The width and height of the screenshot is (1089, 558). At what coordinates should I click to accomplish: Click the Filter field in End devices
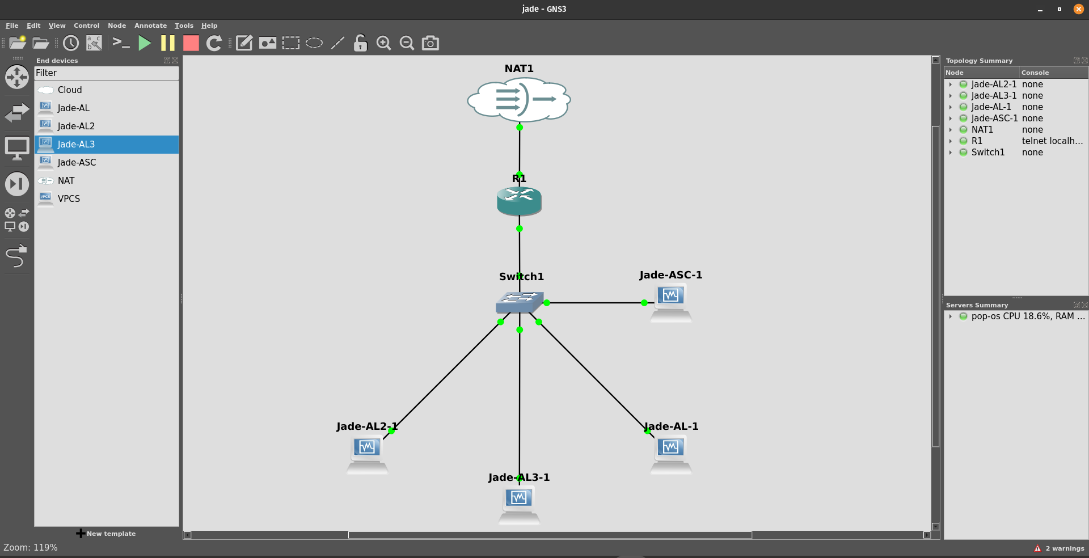[x=106, y=73]
